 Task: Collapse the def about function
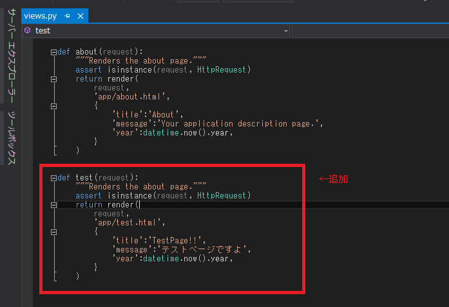click(53, 52)
